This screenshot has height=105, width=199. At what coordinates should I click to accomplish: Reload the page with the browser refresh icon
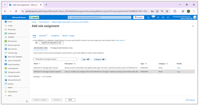click(x=16, y=11)
